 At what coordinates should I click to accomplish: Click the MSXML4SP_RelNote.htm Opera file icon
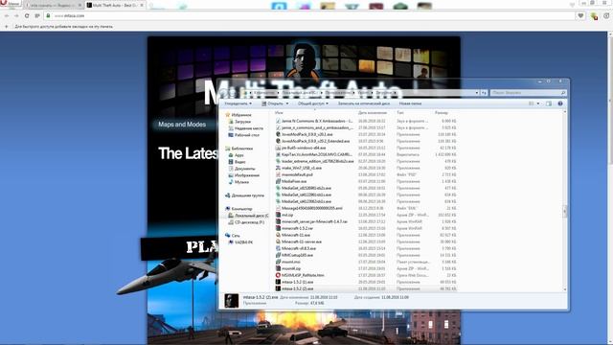[278, 275]
